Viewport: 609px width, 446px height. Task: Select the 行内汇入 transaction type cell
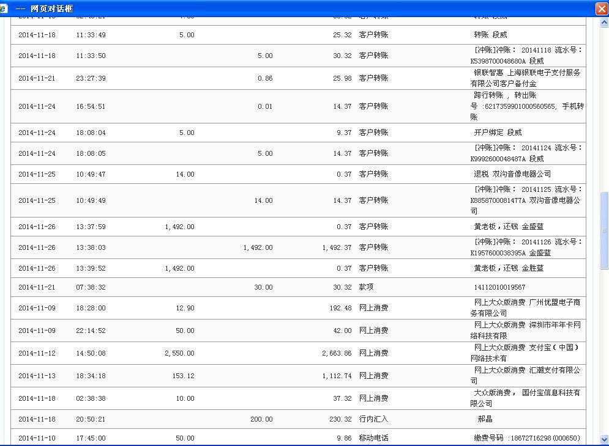(373, 419)
